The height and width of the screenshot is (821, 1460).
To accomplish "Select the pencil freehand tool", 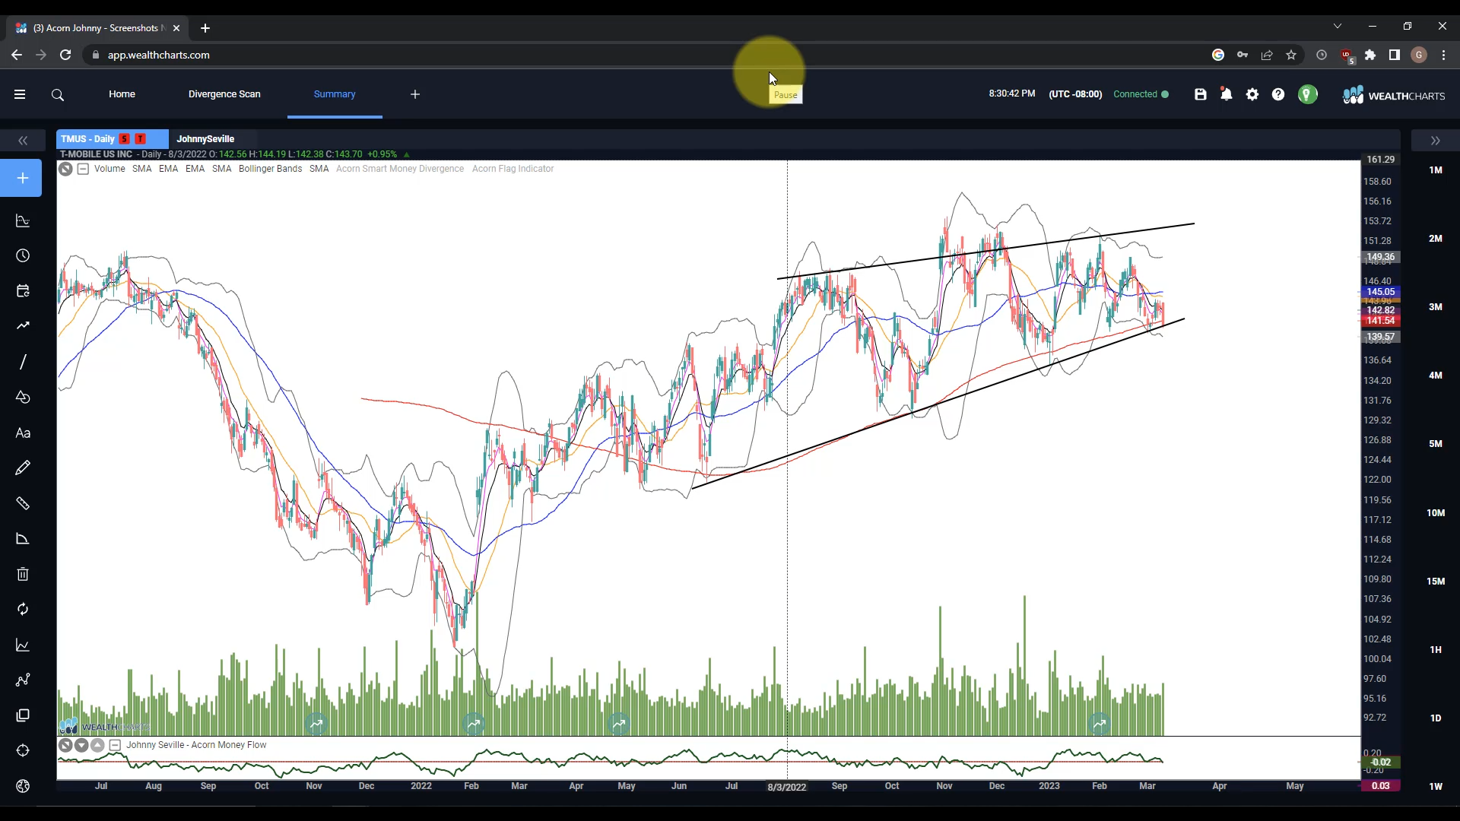I will pos(23,468).
